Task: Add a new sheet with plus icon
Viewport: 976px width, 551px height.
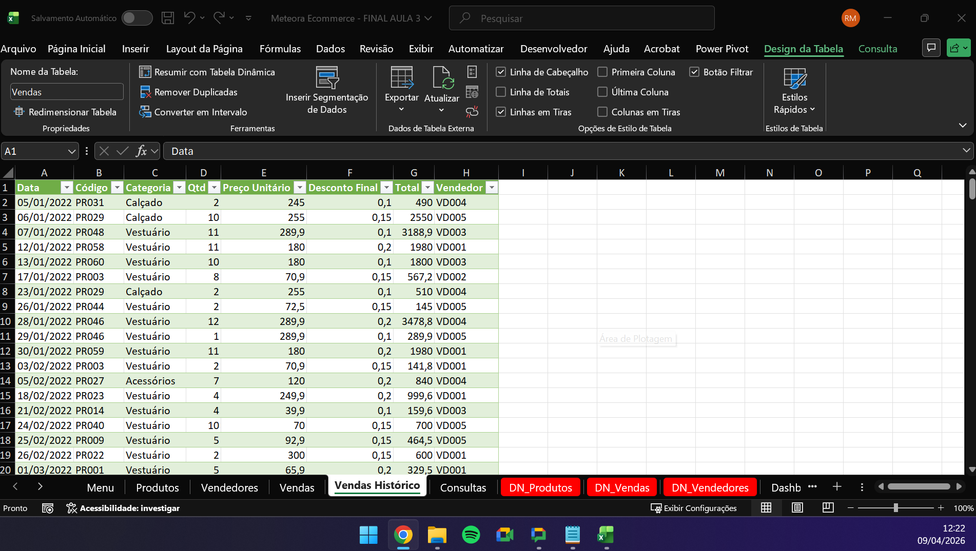Action: [x=837, y=487]
